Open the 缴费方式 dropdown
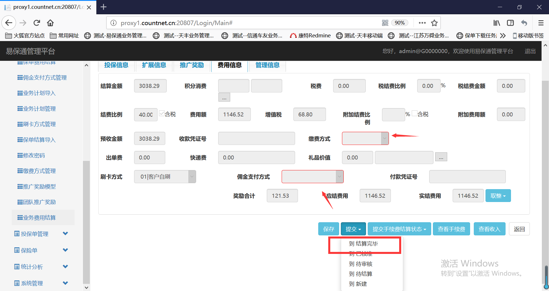 (x=365, y=138)
